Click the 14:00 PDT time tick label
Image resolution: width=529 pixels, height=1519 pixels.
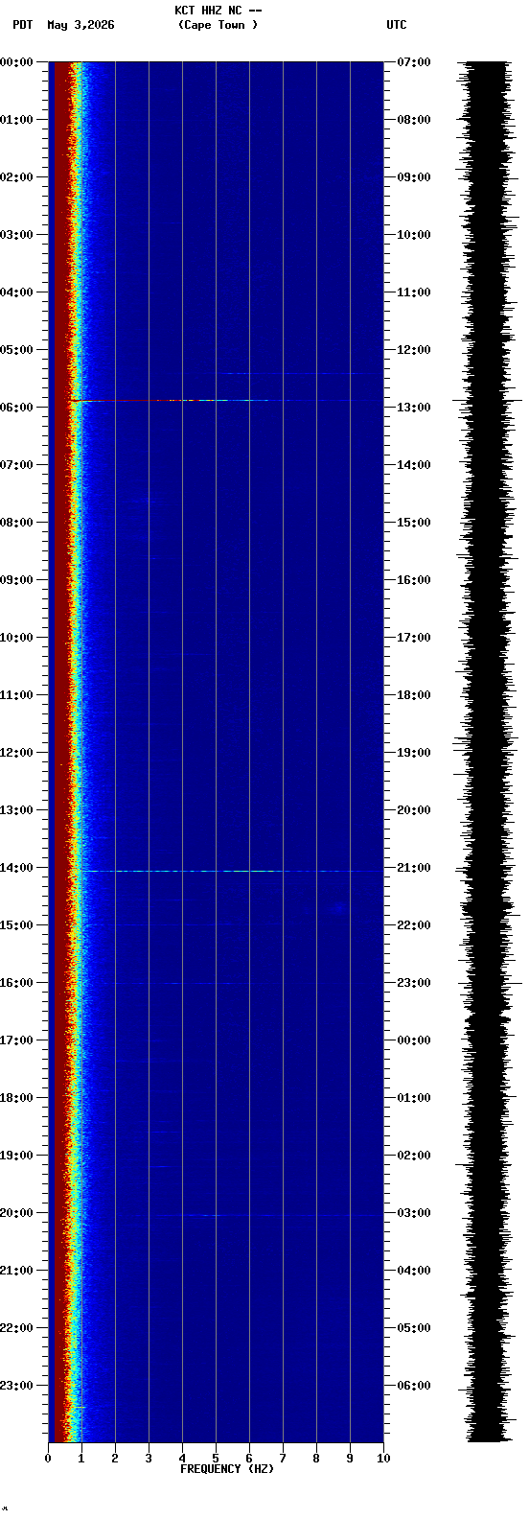coord(17,868)
